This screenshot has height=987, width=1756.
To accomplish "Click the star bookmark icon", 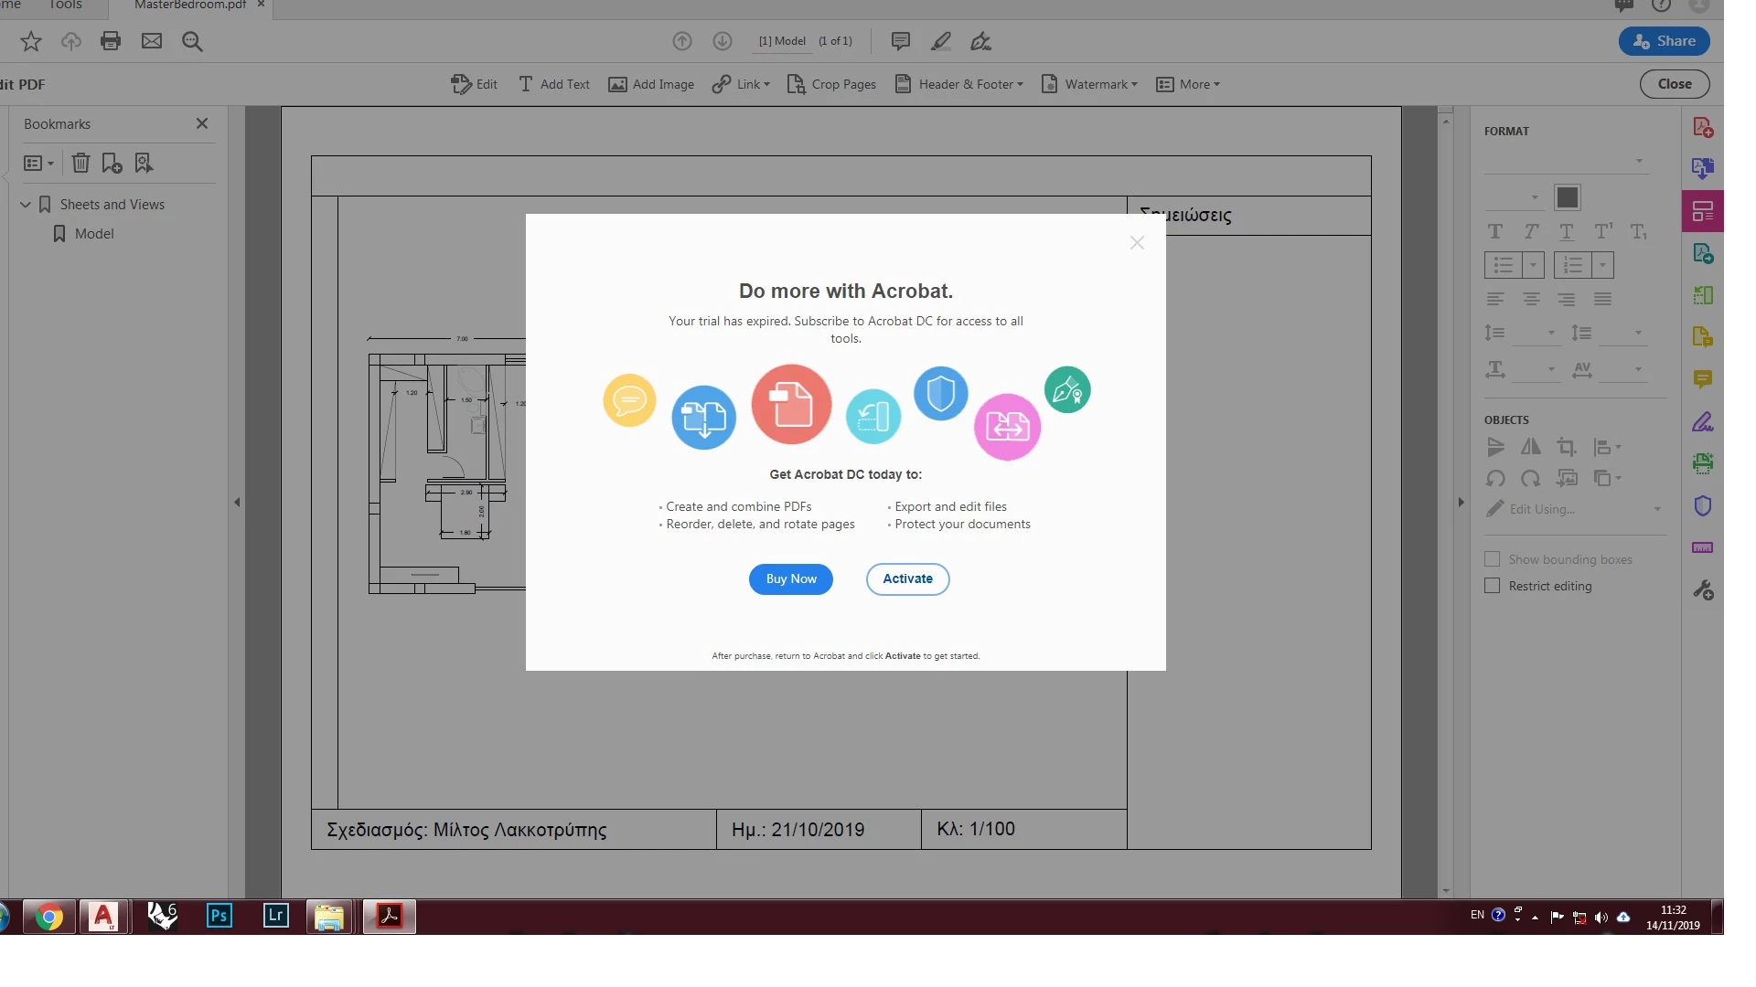I will tap(31, 41).
